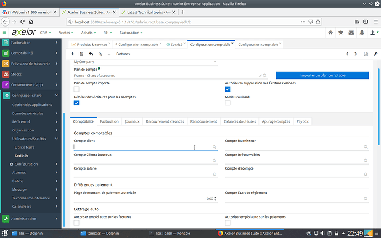Viewport: 381px width, 238px height.
Task: Open the CRM top menu dropdown
Action: pyautogui.click(x=45, y=33)
